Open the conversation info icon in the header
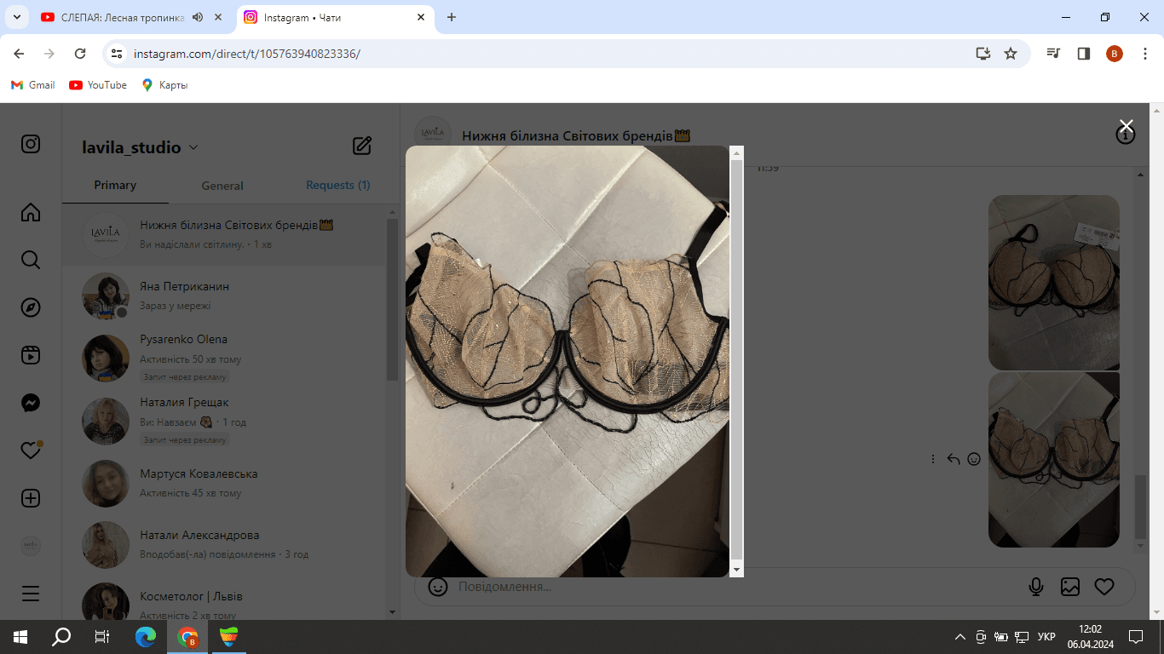The width and height of the screenshot is (1164, 654). click(1126, 135)
